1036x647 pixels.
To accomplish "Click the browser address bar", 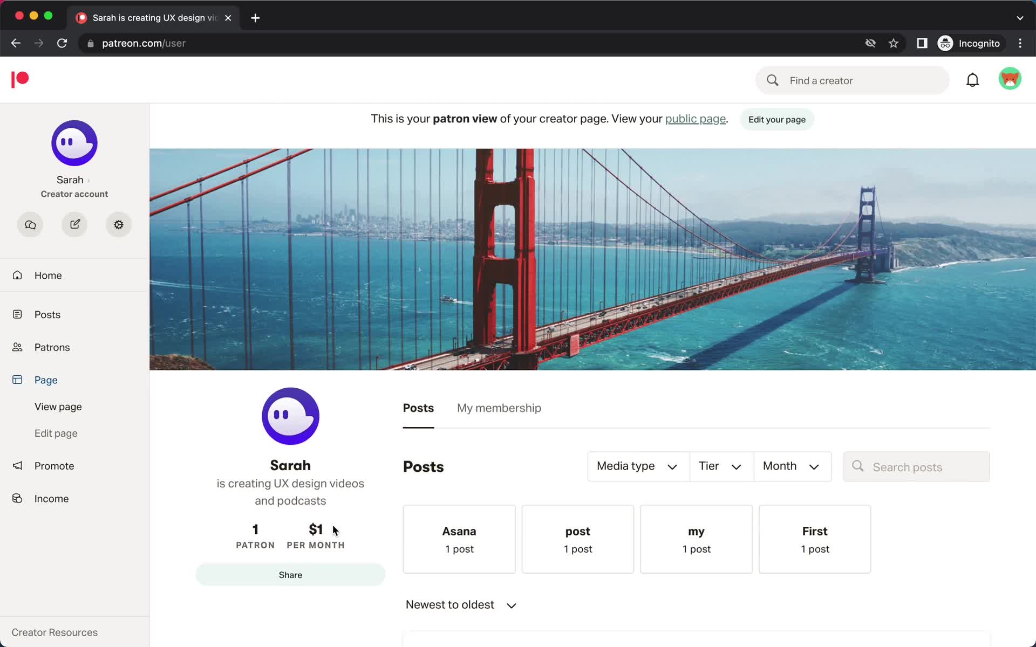I will 475,43.
